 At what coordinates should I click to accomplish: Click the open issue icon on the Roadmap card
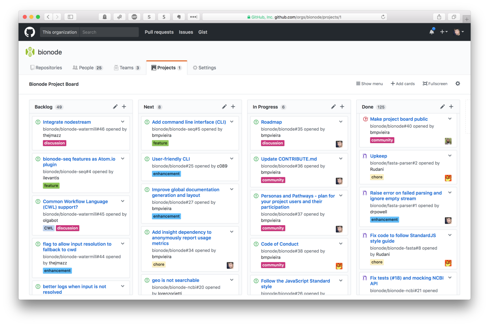click(x=256, y=122)
